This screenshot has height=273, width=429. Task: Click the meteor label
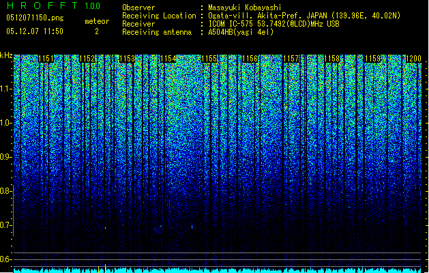click(97, 21)
